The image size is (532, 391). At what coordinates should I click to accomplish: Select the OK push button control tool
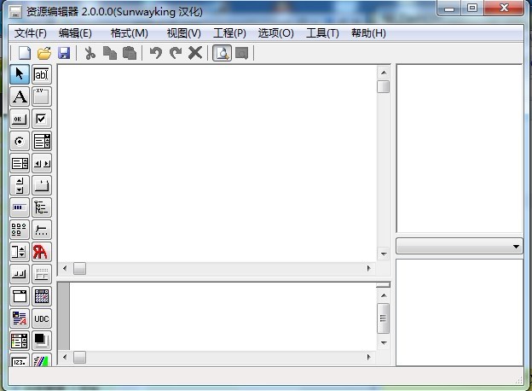pyautogui.click(x=20, y=119)
